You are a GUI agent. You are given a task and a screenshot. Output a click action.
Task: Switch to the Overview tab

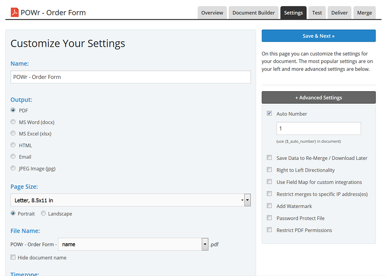point(212,13)
